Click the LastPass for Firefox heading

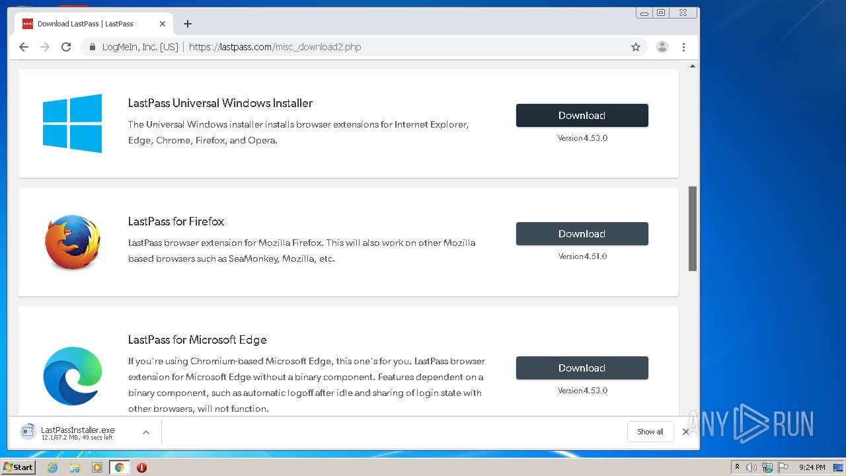(x=176, y=221)
